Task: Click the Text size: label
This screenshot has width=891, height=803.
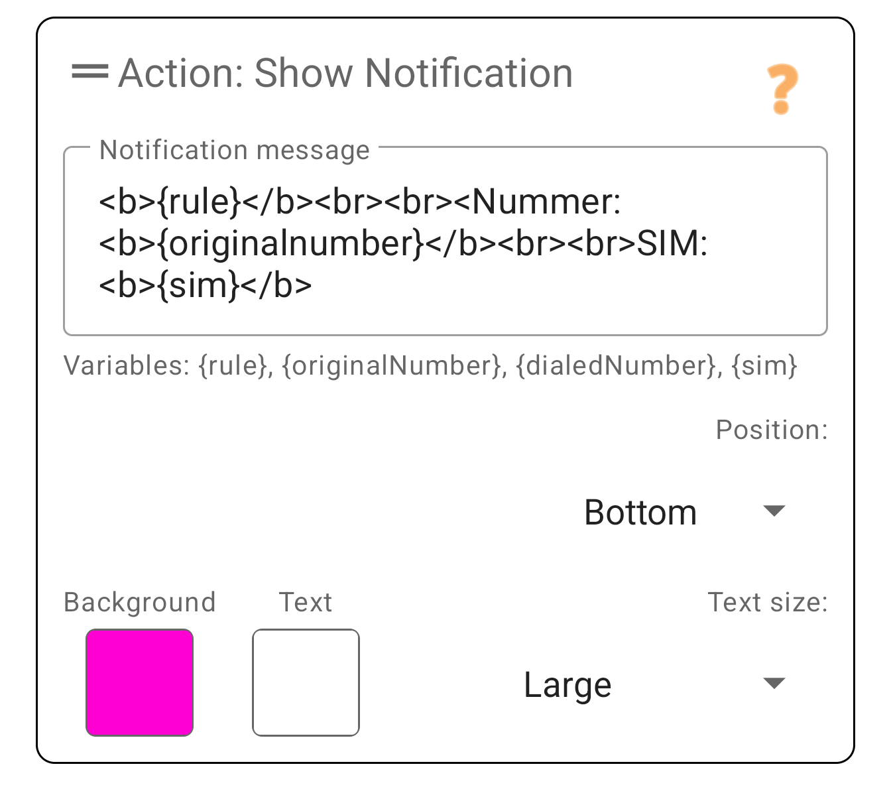Action: pyautogui.click(x=768, y=602)
